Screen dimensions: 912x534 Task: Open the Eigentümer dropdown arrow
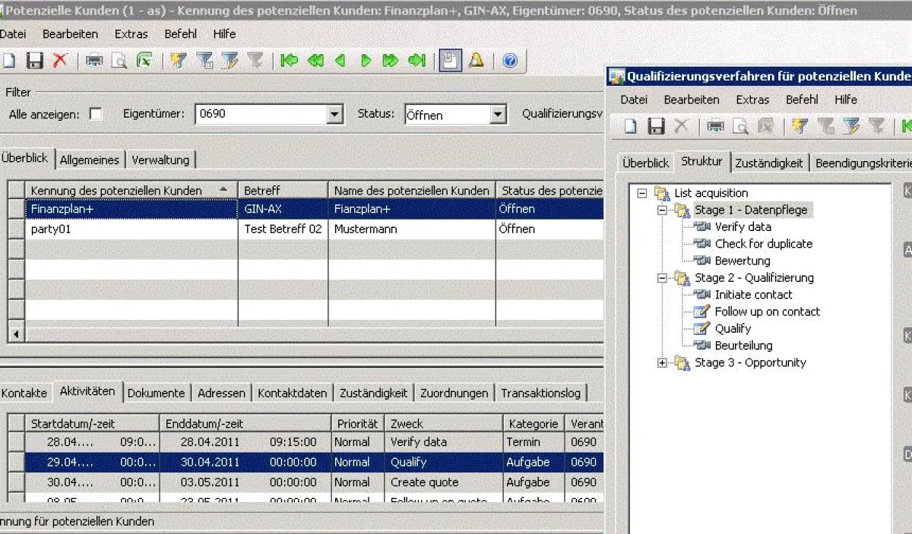pyautogui.click(x=334, y=115)
